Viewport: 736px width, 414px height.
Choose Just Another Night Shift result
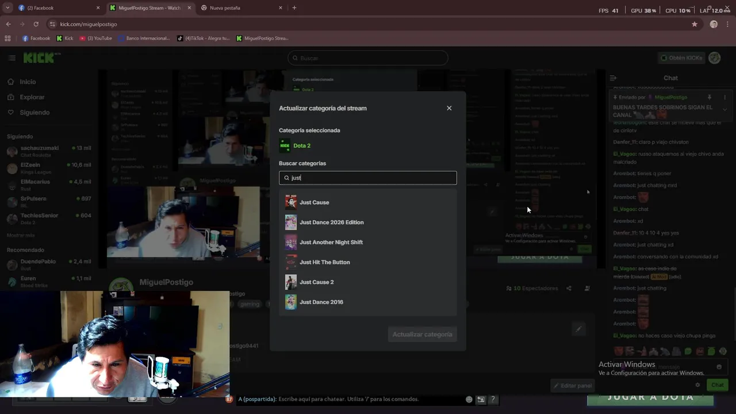(368, 242)
